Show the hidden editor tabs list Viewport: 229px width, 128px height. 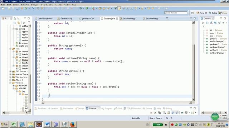(x=167, y=18)
